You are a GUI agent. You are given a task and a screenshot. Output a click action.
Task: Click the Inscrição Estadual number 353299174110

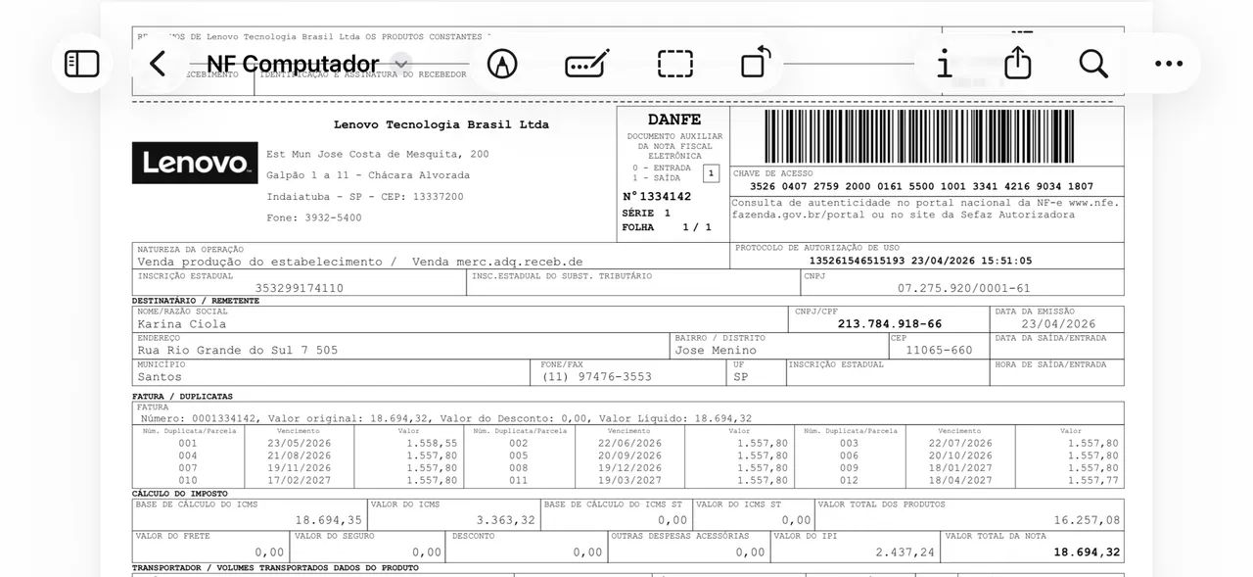(300, 288)
